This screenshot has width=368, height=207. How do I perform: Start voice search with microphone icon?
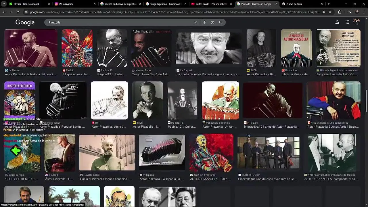204,22
